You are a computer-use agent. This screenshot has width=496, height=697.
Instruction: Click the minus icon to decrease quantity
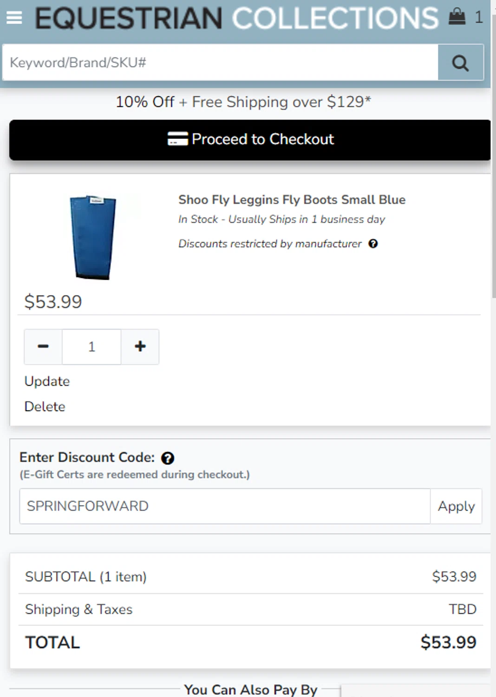pyautogui.click(x=43, y=347)
